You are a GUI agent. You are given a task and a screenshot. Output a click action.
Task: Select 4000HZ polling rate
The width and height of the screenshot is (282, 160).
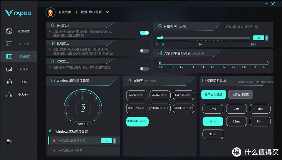point(183,108)
